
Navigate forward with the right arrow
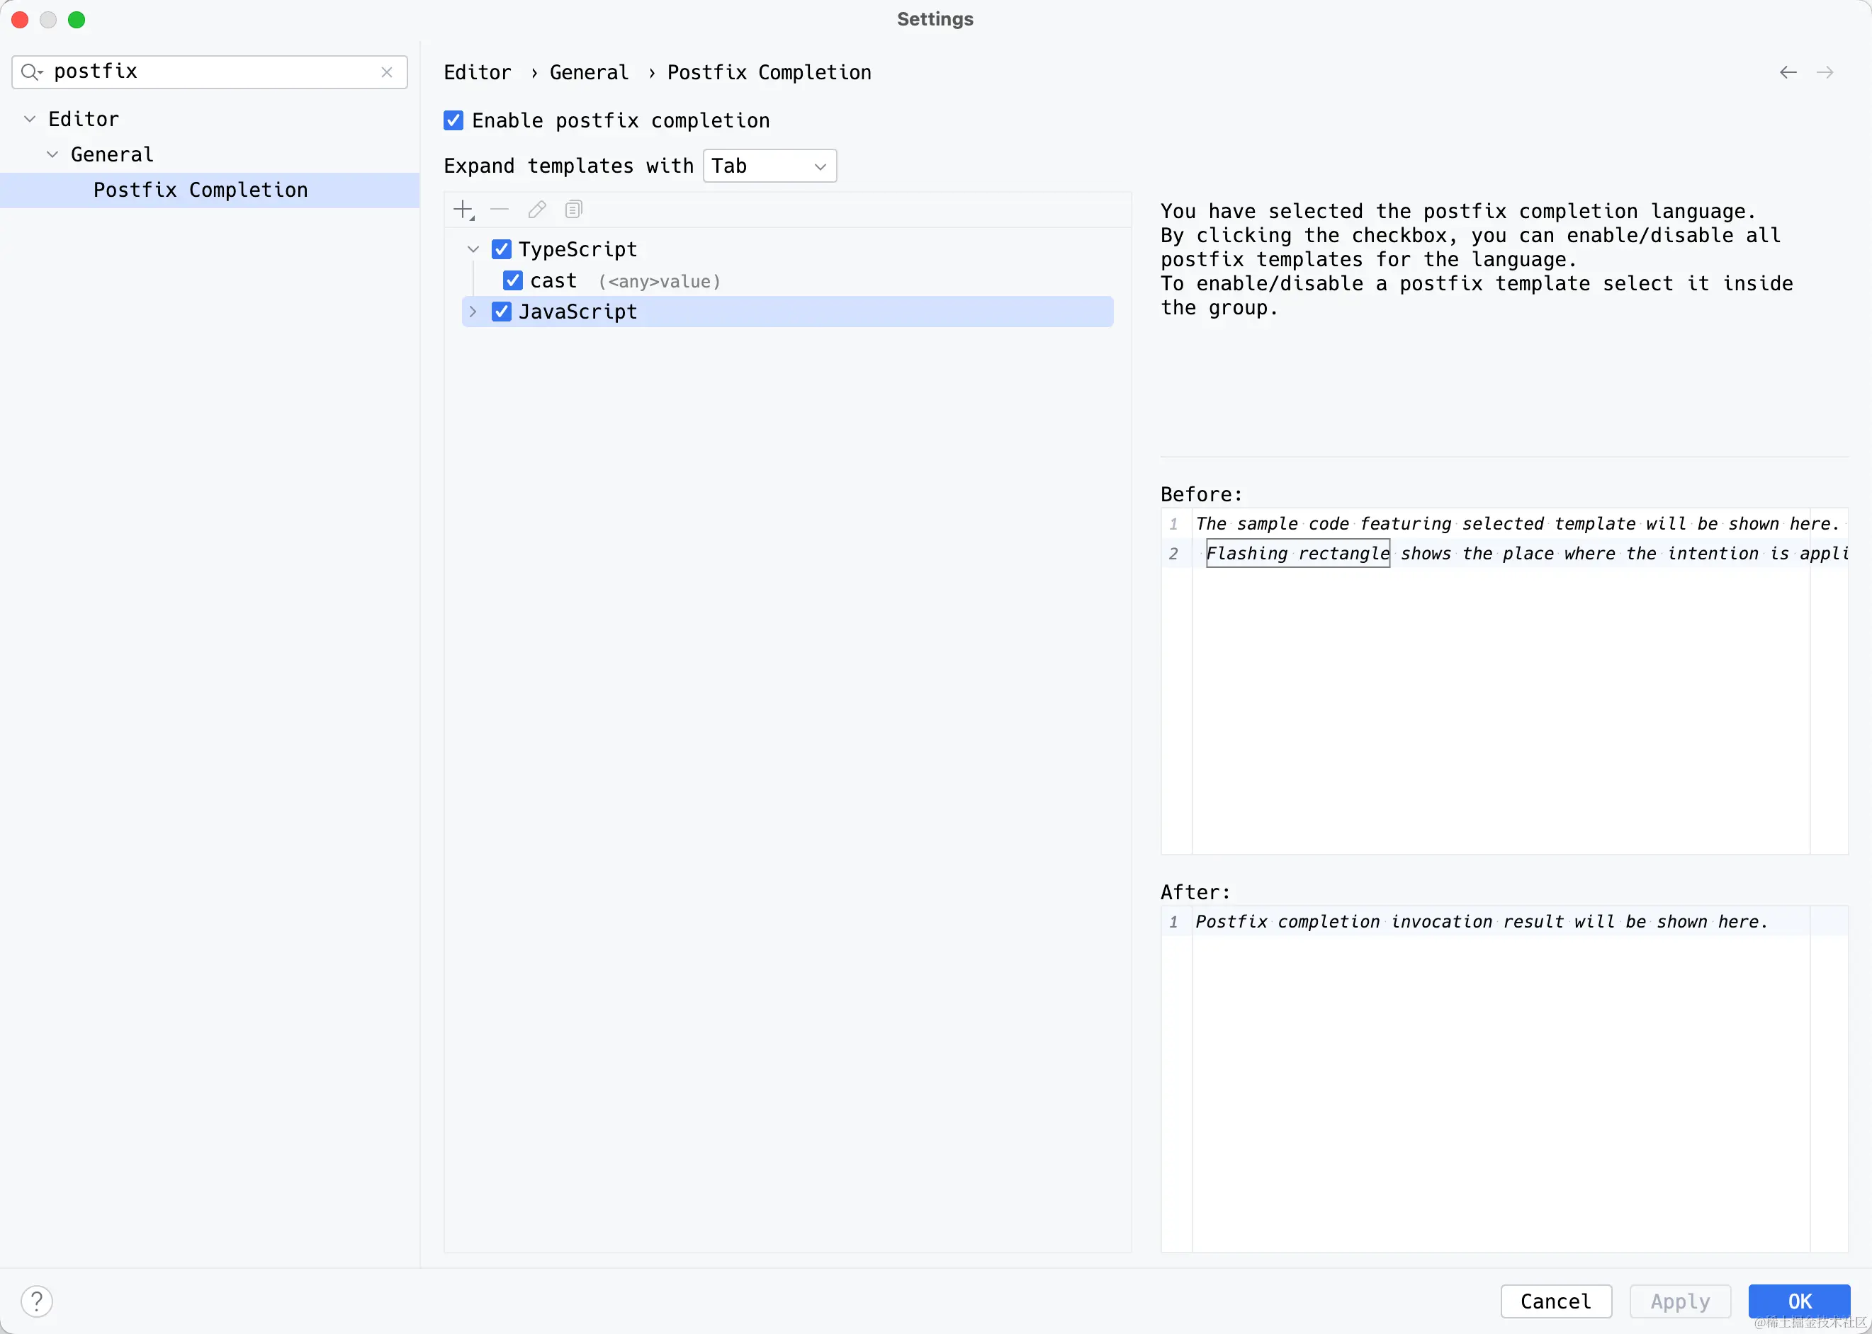1825,72
